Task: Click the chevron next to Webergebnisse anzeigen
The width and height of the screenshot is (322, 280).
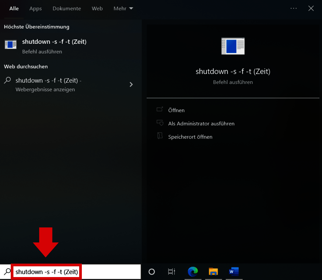Action: pyautogui.click(x=131, y=84)
